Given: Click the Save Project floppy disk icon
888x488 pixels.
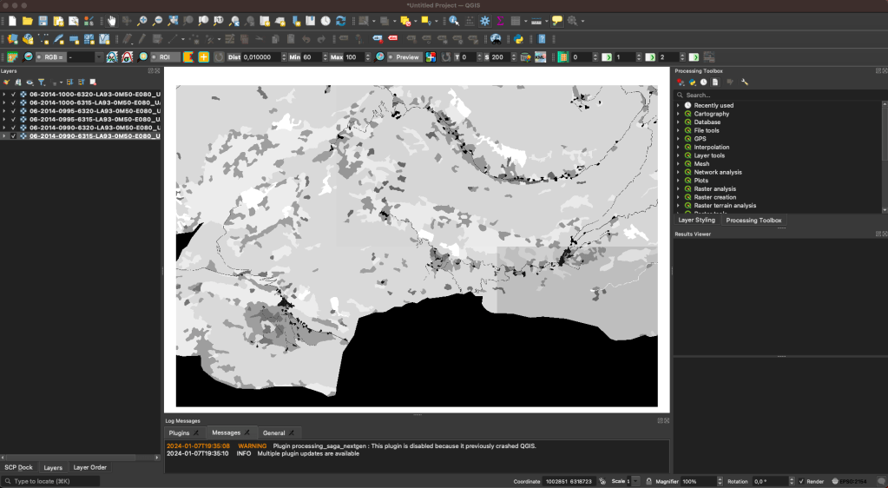Looking at the screenshot, I should click(x=43, y=21).
